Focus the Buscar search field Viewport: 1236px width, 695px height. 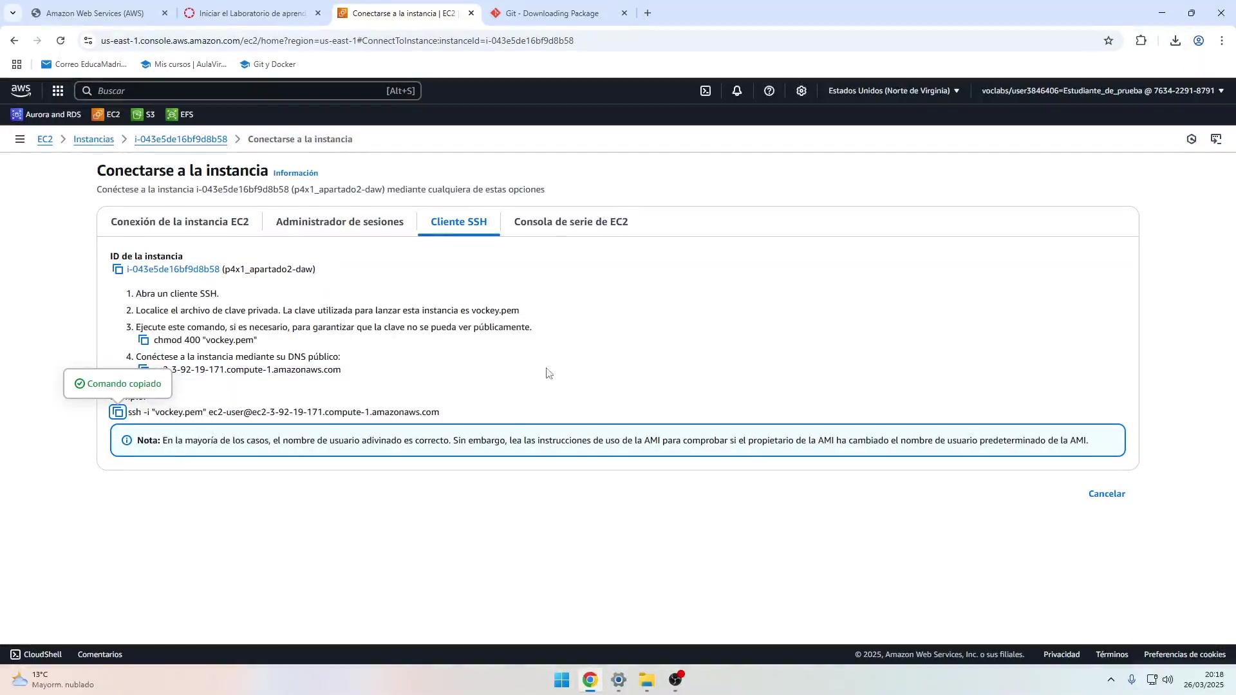pyautogui.click(x=248, y=91)
